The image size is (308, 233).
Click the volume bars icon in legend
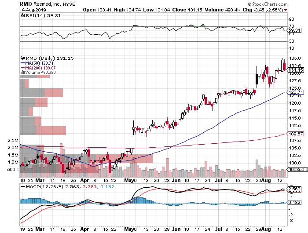[22, 73]
